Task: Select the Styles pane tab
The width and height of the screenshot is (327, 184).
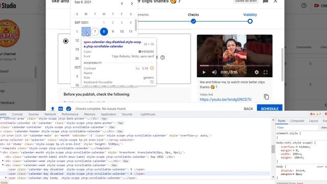Action: [282, 121]
